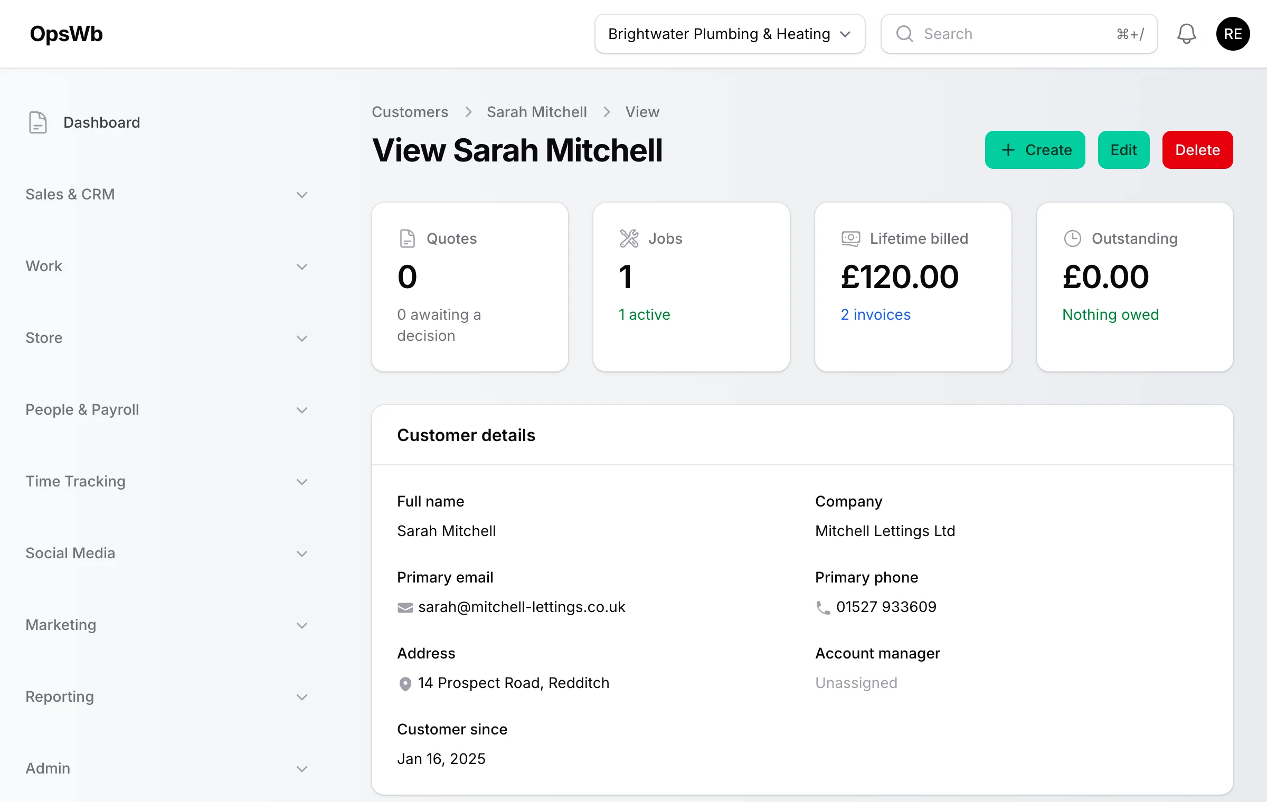Click the Customer details heading
The image size is (1267, 802).
466,435
